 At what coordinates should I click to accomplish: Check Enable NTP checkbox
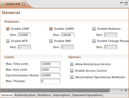click(8, 41)
